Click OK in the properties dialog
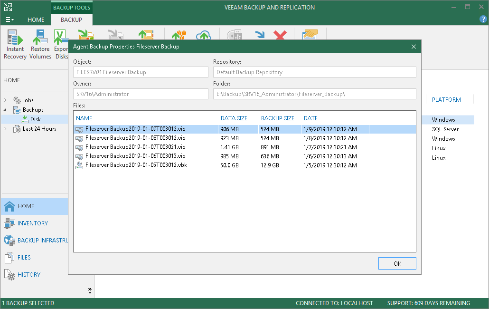The height and width of the screenshot is (309, 489). [x=397, y=263]
